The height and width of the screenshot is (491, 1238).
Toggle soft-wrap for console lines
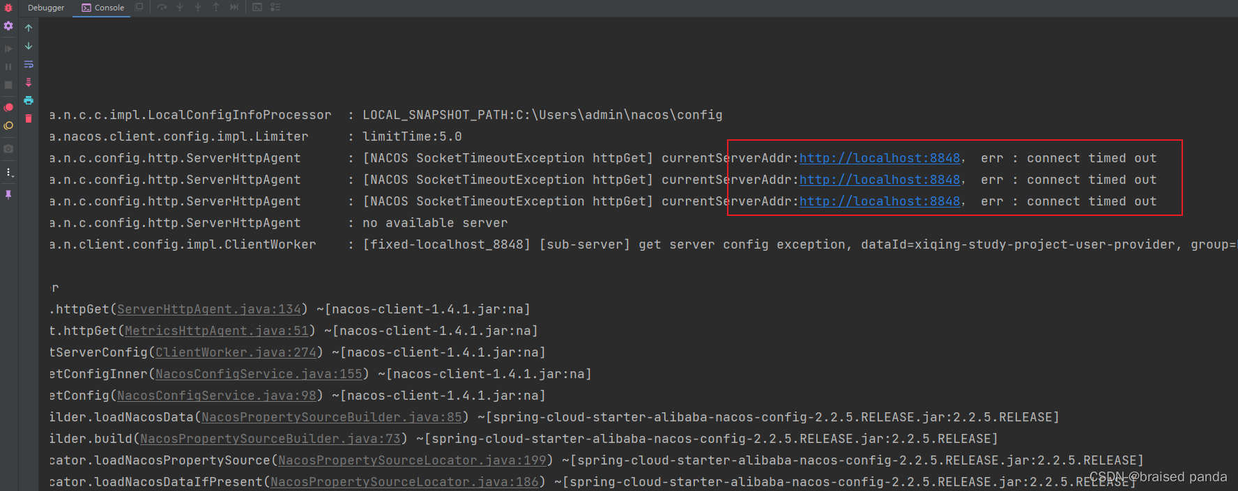pyautogui.click(x=29, y=64)
